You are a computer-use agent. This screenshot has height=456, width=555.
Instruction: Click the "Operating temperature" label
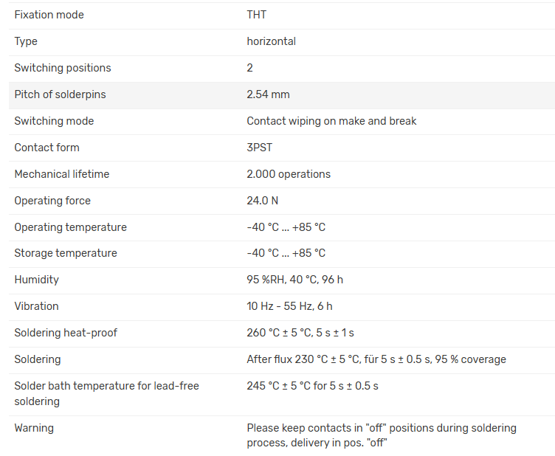pos(70,227)
